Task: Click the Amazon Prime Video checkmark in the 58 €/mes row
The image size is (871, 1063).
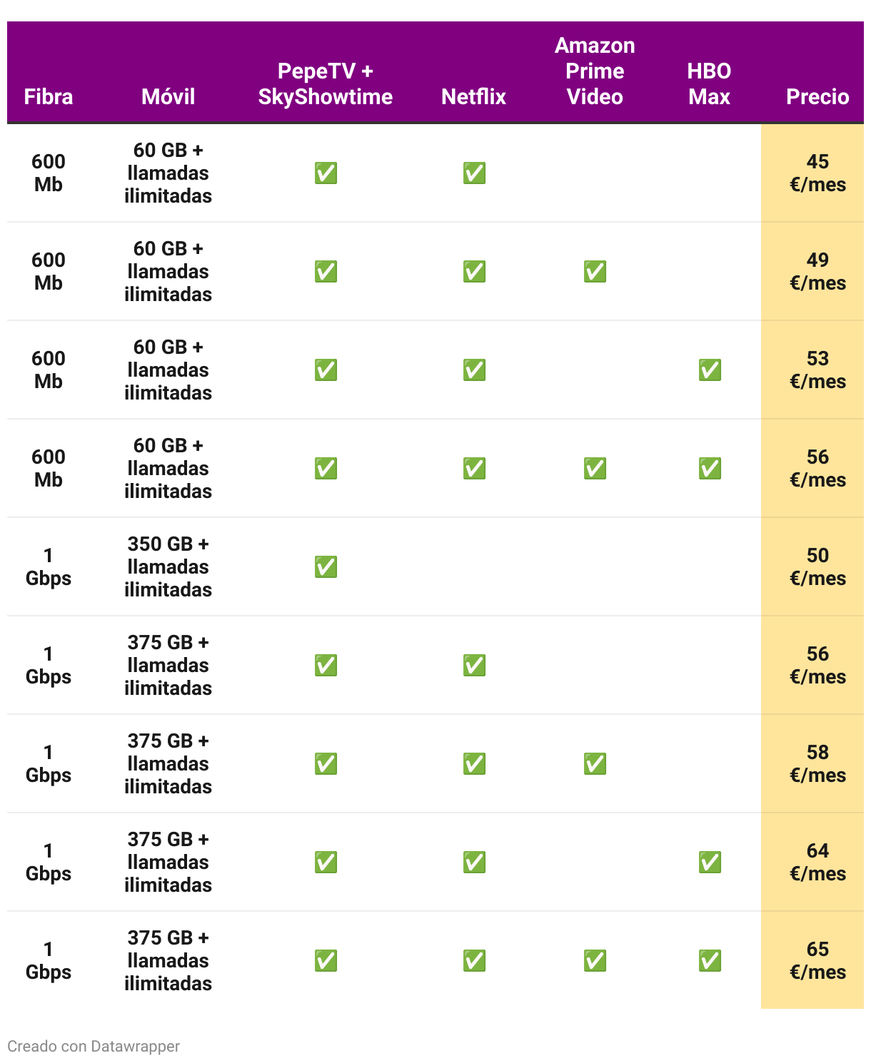Action: tap(595, 764)
